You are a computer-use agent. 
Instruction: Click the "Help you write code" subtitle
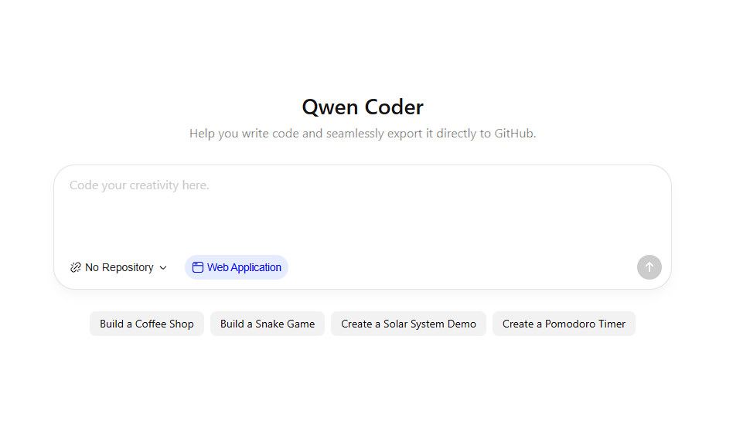pos(363,134)
